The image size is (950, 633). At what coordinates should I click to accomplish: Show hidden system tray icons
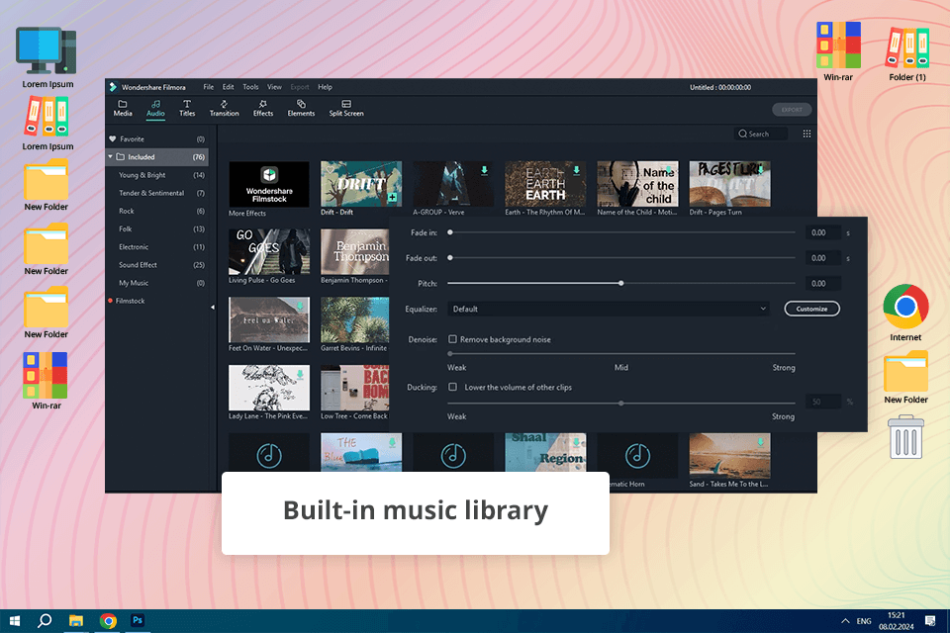click(845, 621)
